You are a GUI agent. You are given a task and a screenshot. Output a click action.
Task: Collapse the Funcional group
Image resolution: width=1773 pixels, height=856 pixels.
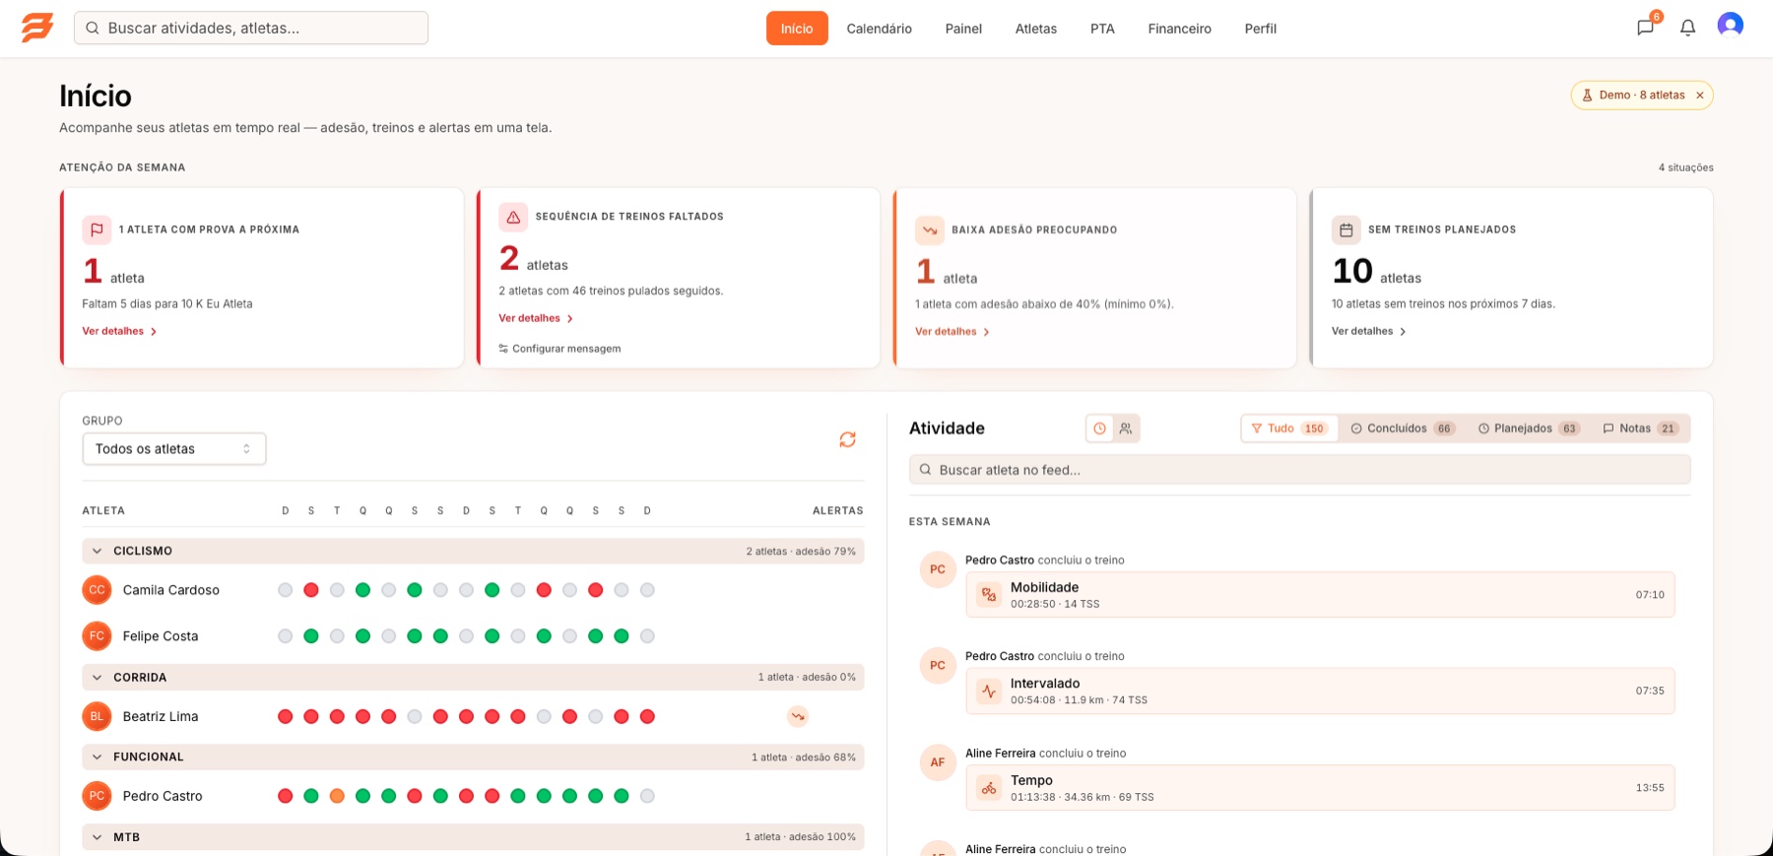[97, 757]
